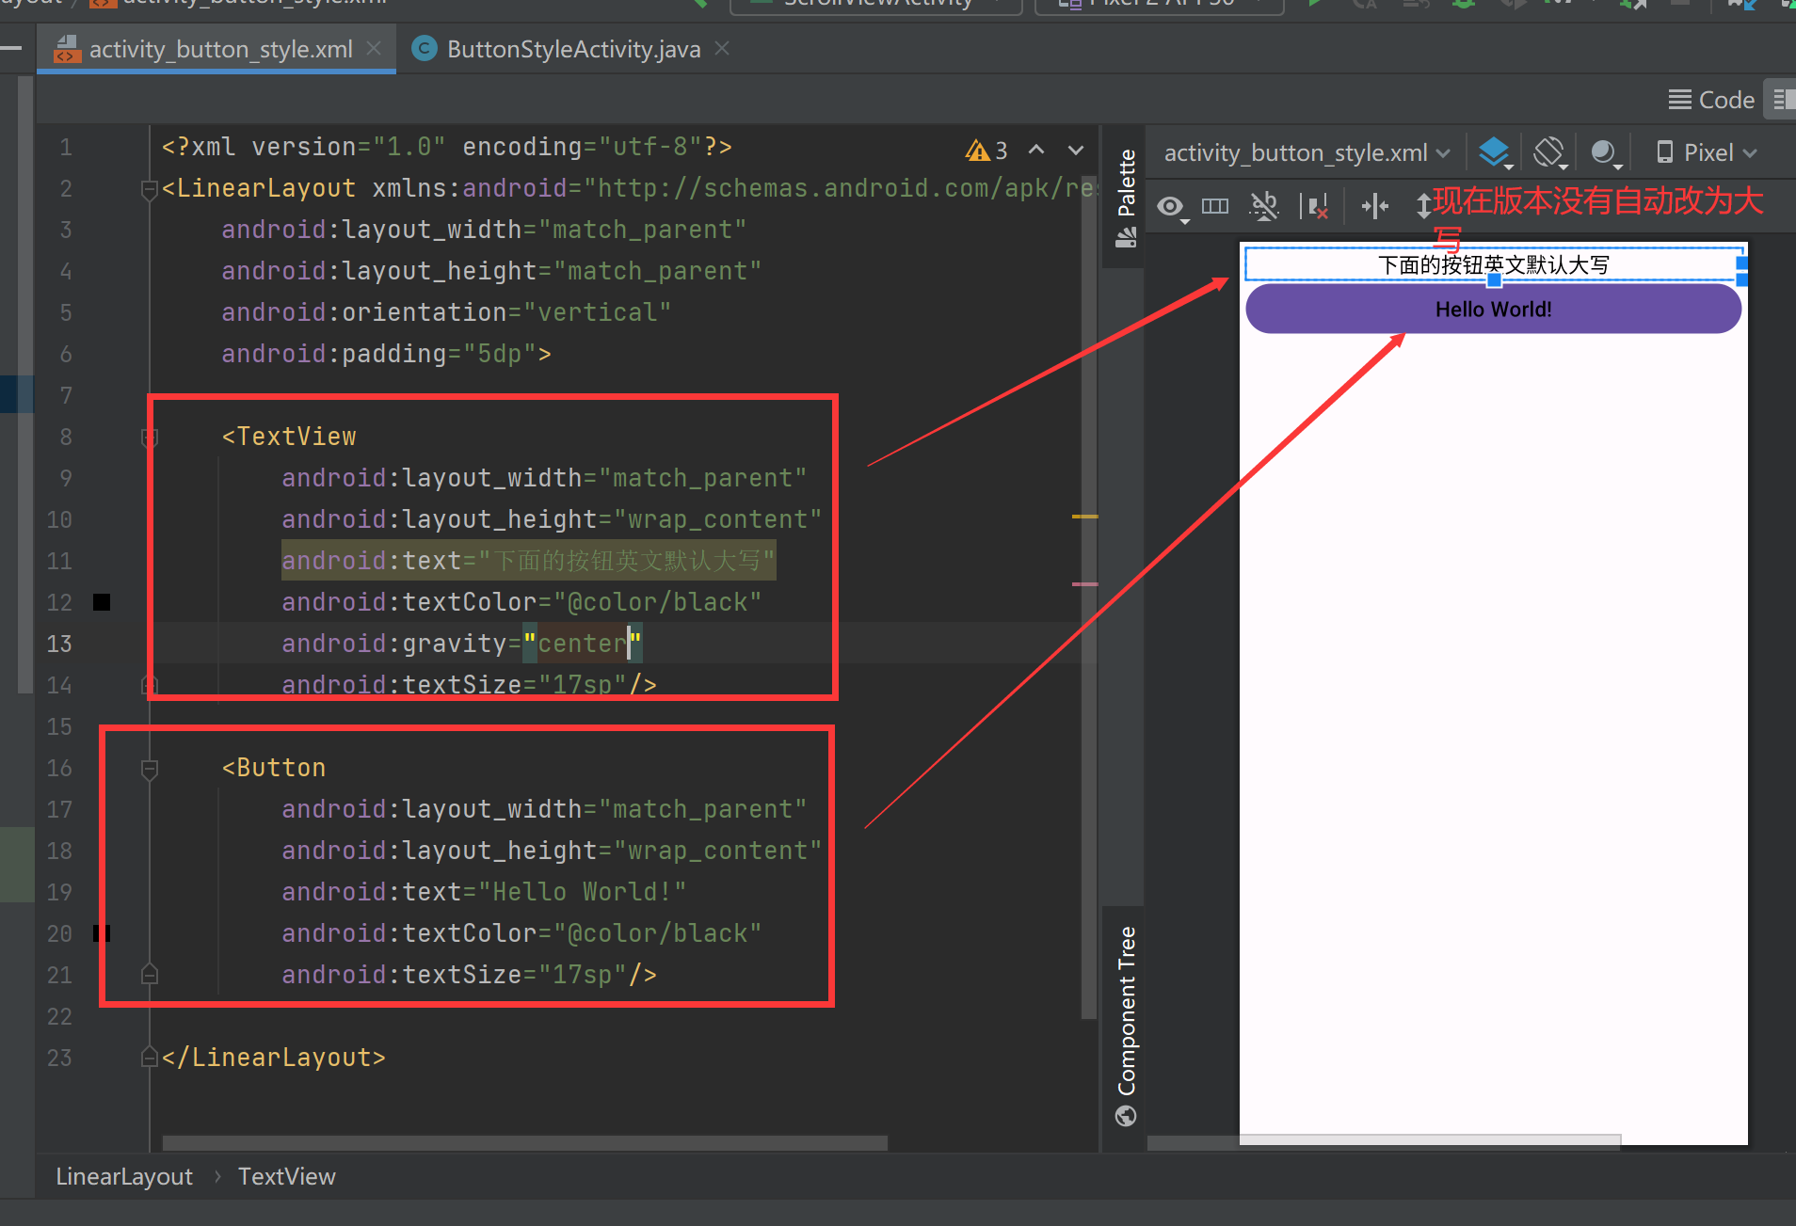Screen dimensions: 1796x1226
Task: Click the design preview horizontal scrollbar
Action: 1383,1142
